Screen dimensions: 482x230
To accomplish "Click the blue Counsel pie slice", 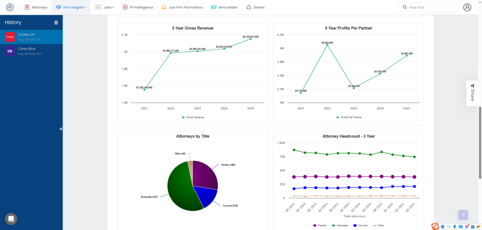I will [x=205, y=196].
